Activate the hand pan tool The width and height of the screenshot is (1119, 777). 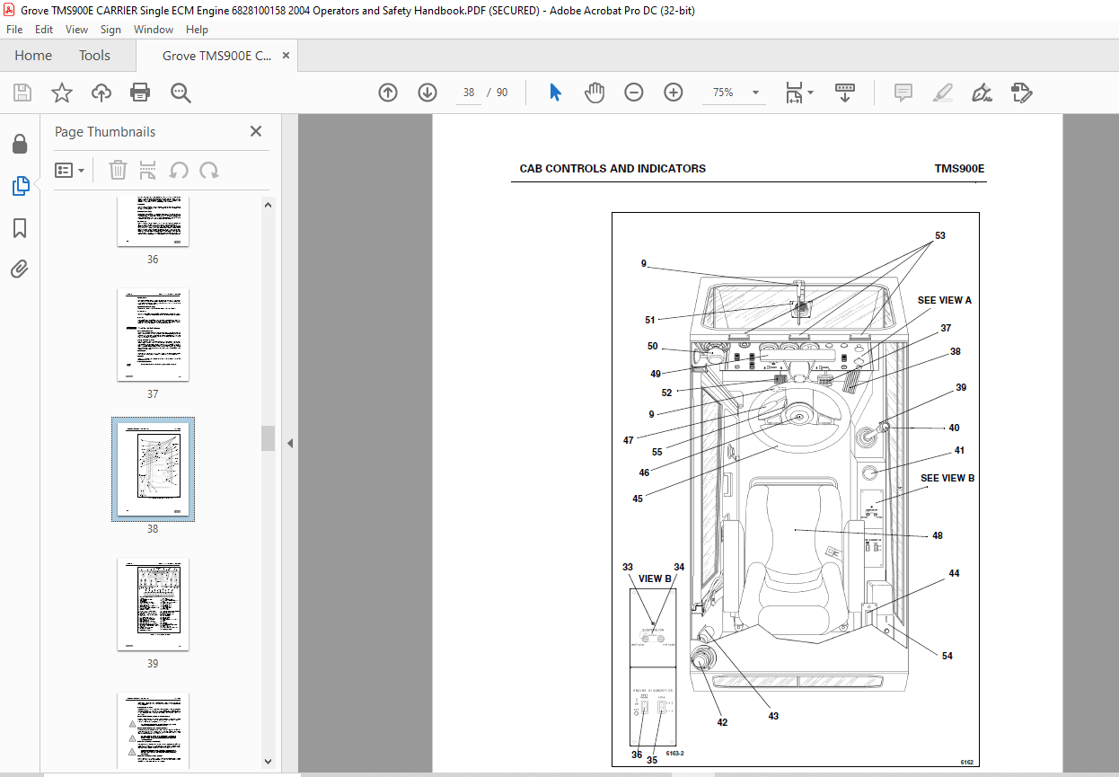pos(595,93)
